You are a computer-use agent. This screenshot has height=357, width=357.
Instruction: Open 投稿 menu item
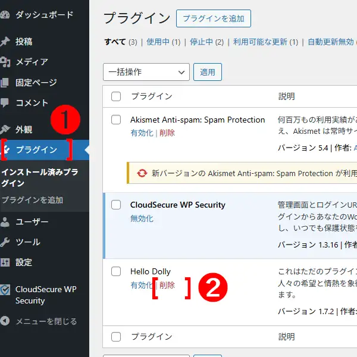click(x=24, y=42)
